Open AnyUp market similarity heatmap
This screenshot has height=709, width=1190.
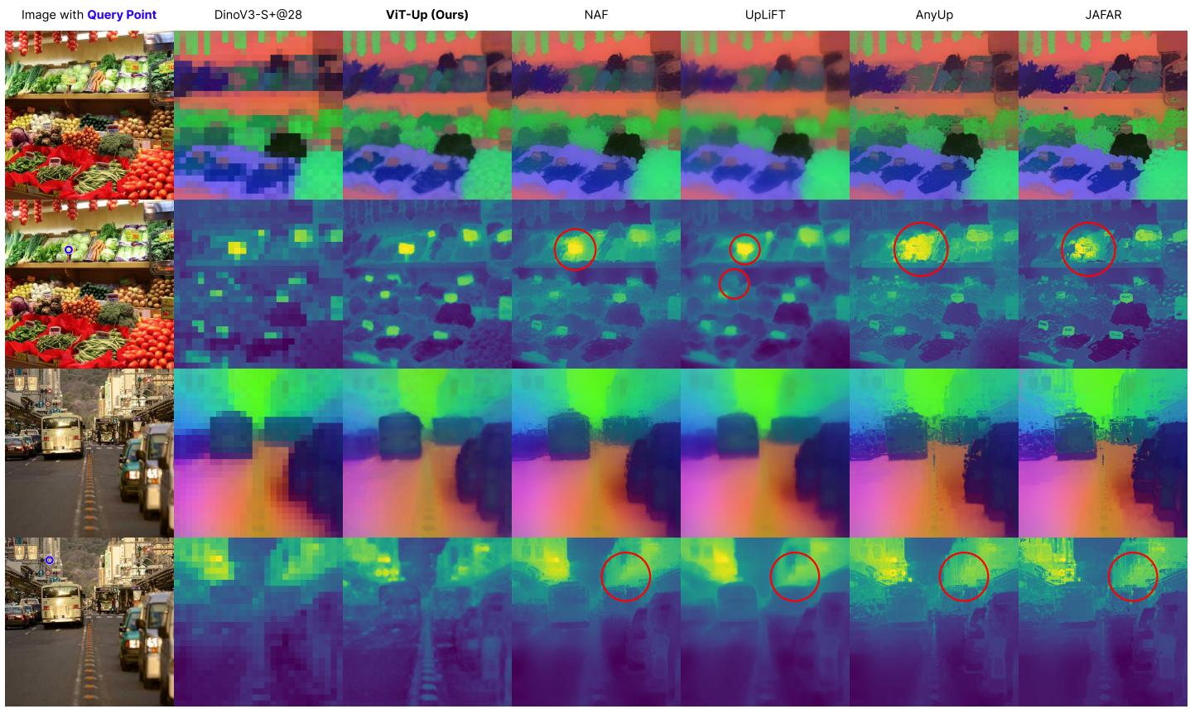click(934, 284)
